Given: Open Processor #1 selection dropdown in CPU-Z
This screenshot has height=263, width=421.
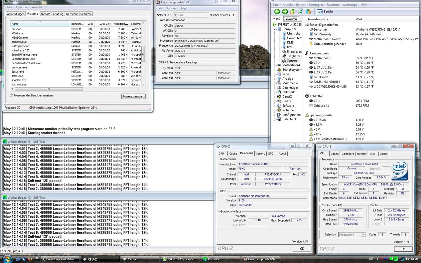Looking at the screenshot, I should 352,235.
